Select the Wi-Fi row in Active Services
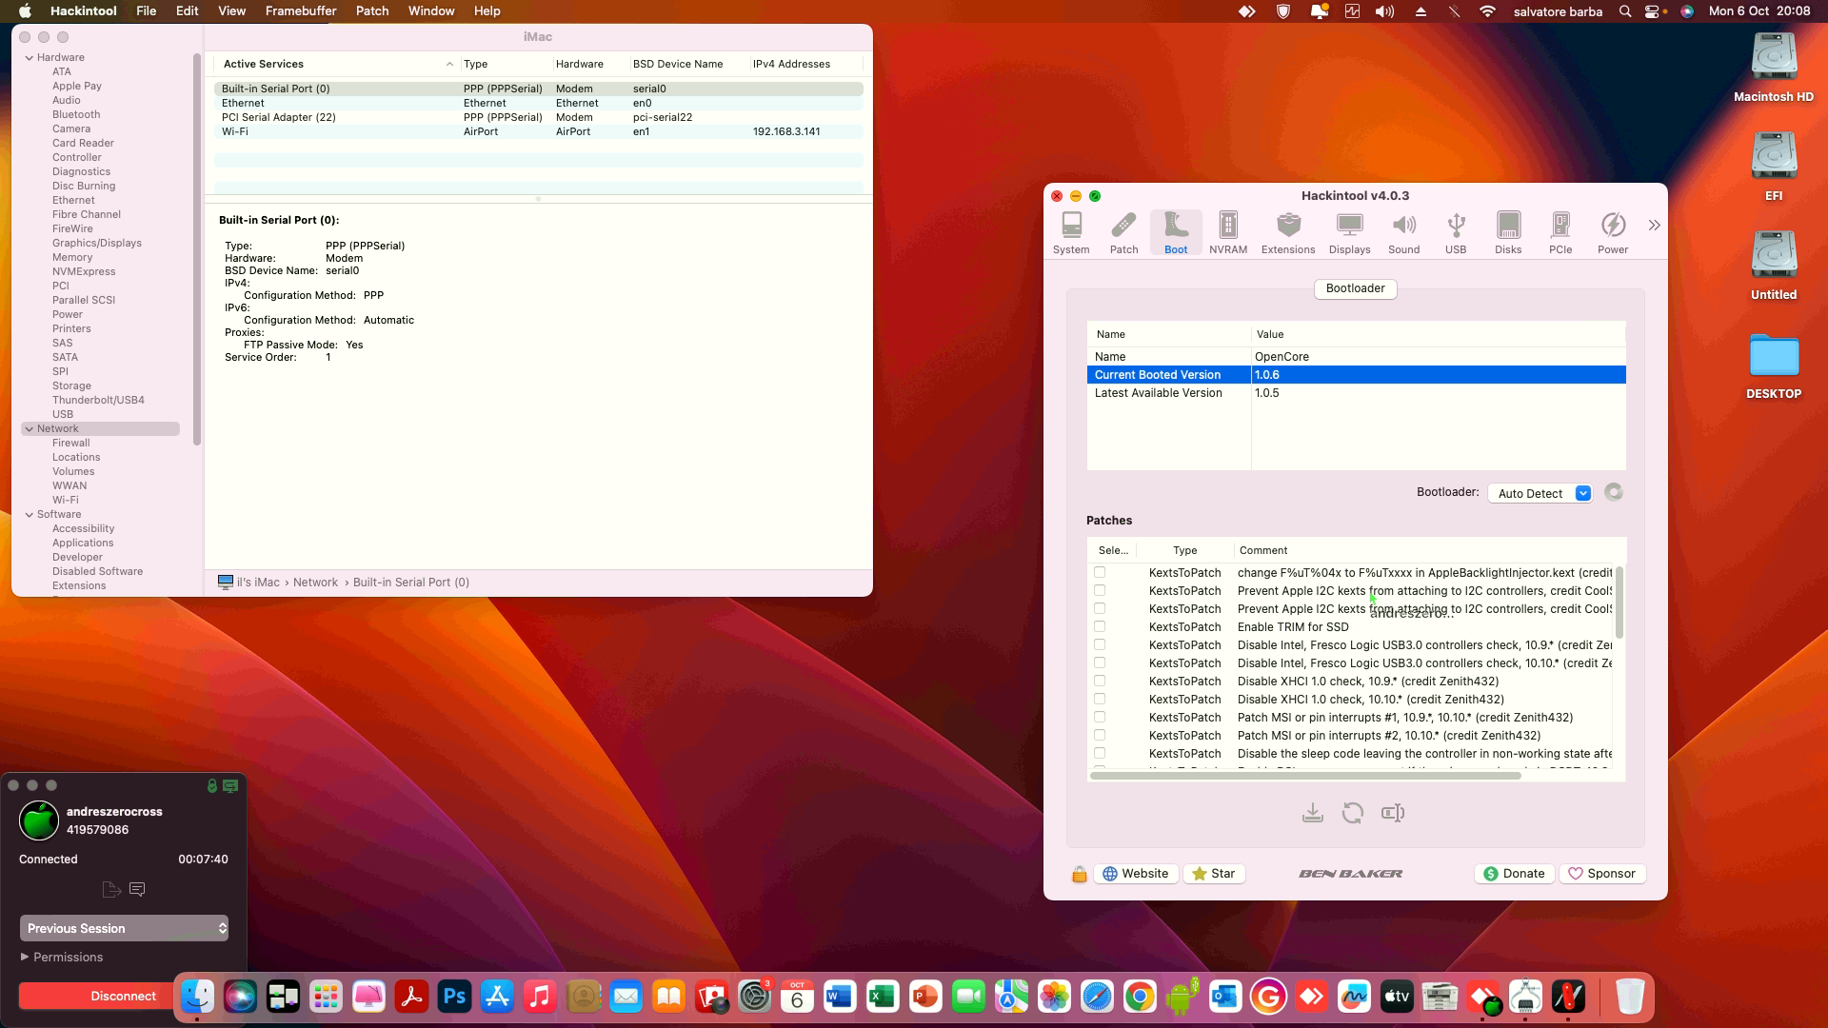Viewport: 1828px width, 1028px height. coord(539,131)
